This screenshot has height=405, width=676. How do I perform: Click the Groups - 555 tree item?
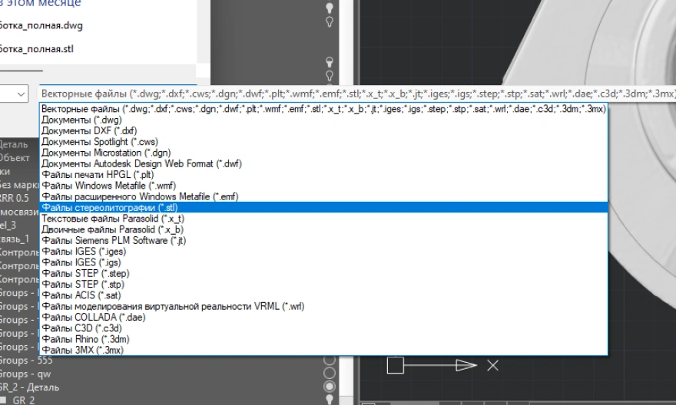tap(26, 361)
